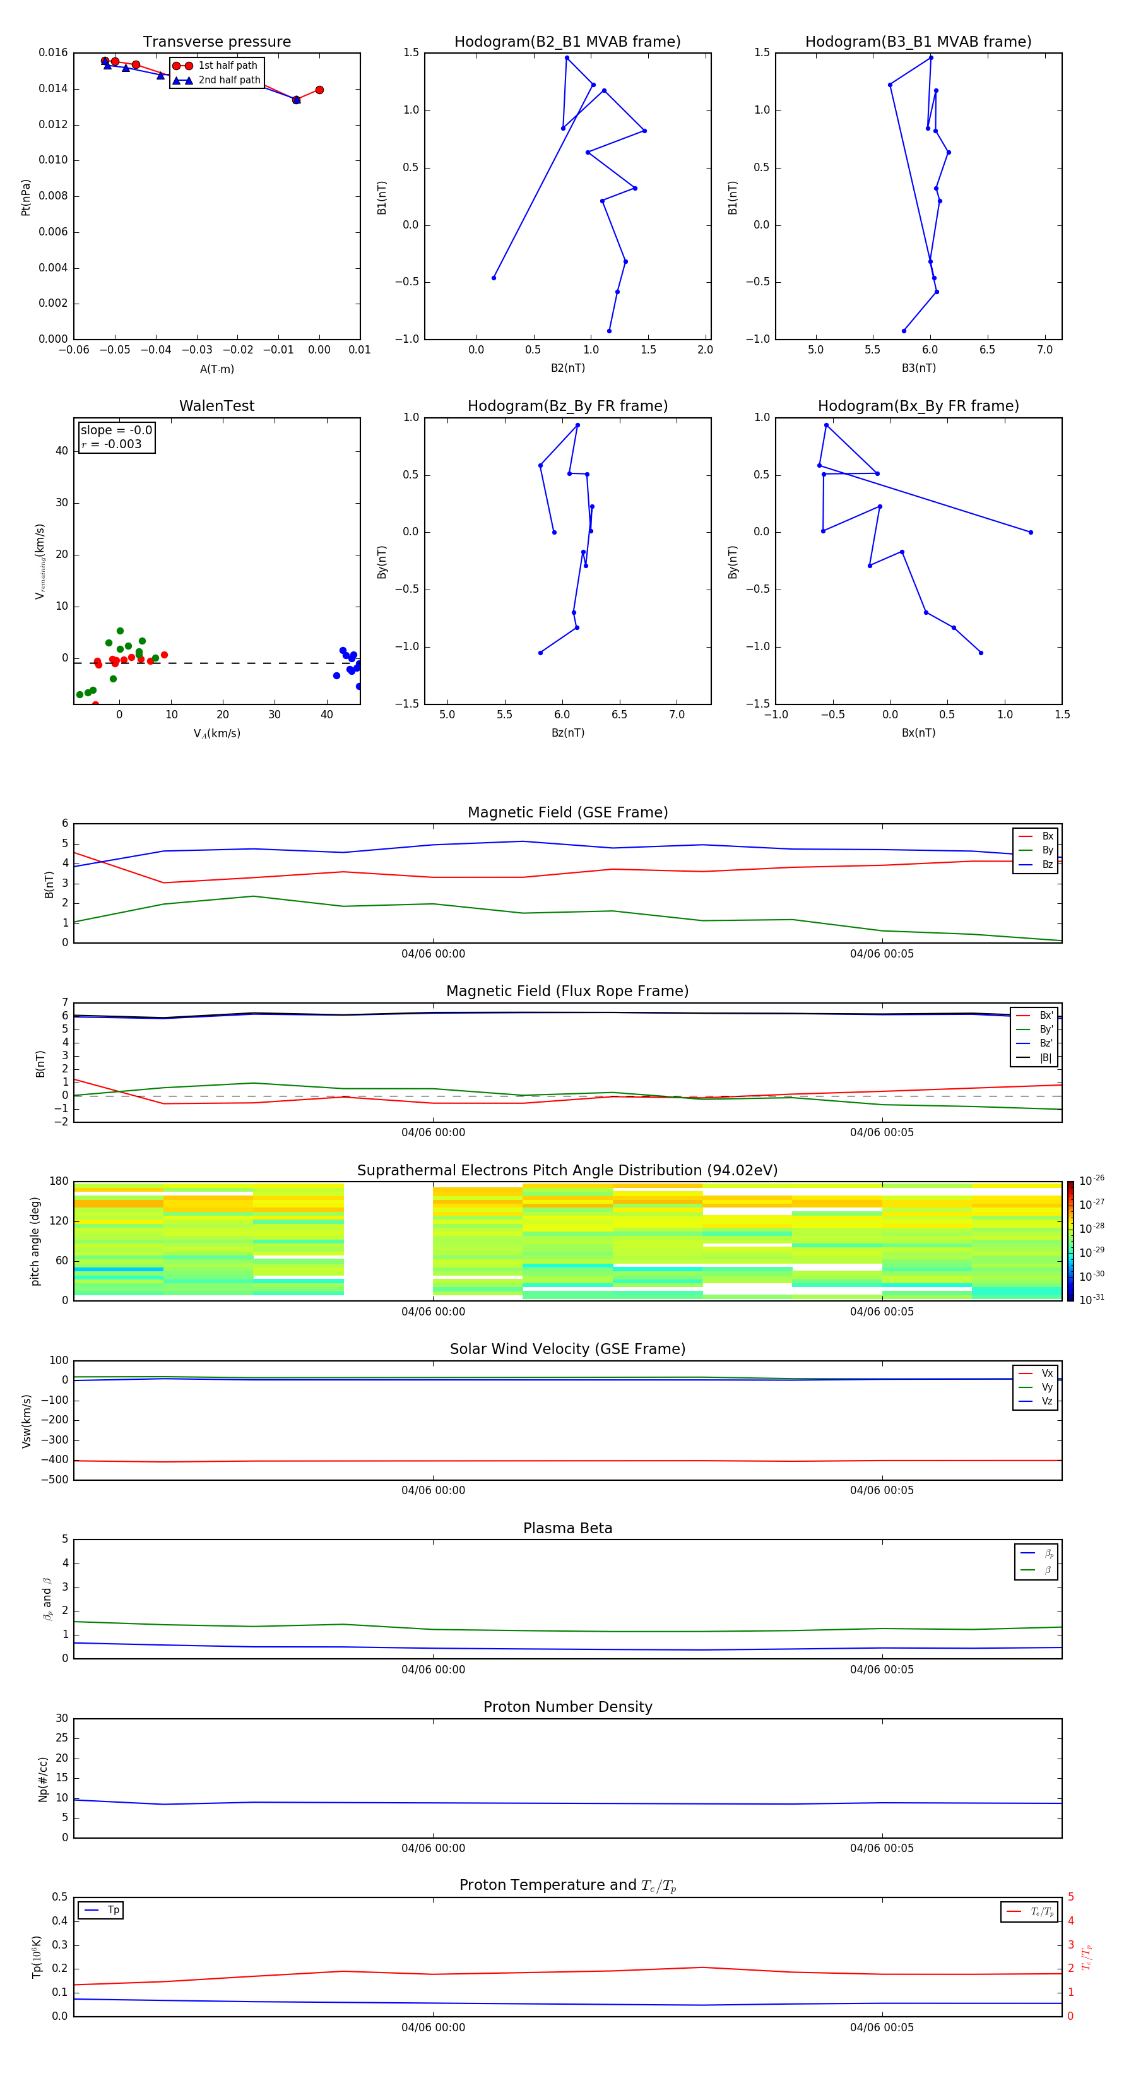Click the Tp legend entry in temperature plot
1136x2083 pixels.
(x=101, y=1910)
